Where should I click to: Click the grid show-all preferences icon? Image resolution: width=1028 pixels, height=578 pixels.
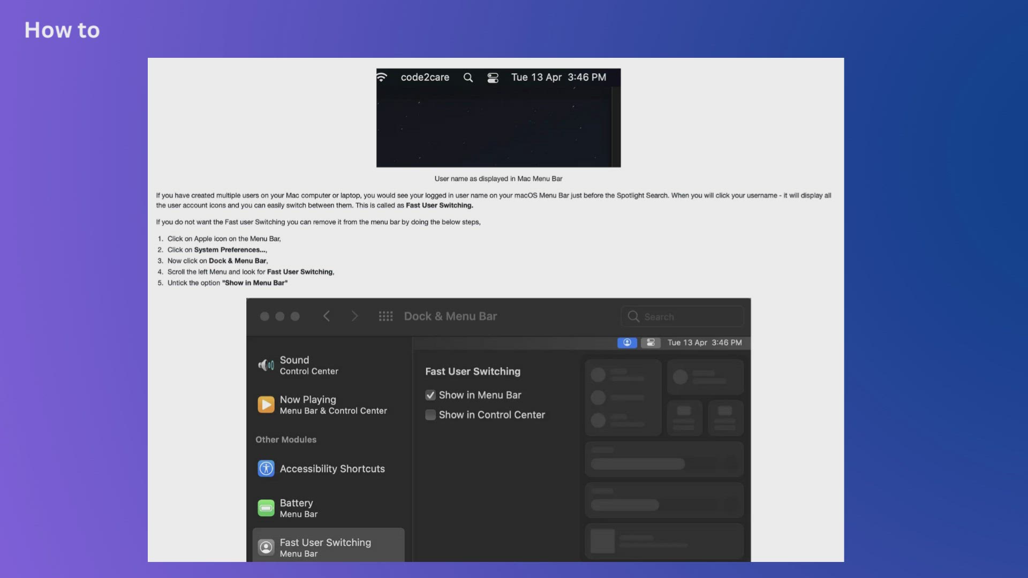click(x=385, y=316)
